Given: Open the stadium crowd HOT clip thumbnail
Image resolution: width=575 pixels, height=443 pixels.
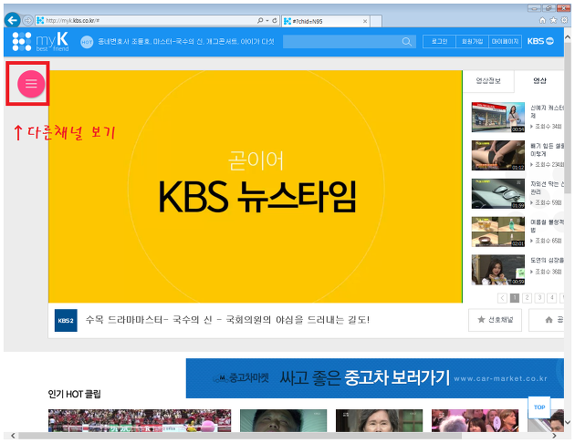Looking at the screenshot, I should tap(140, 420).
